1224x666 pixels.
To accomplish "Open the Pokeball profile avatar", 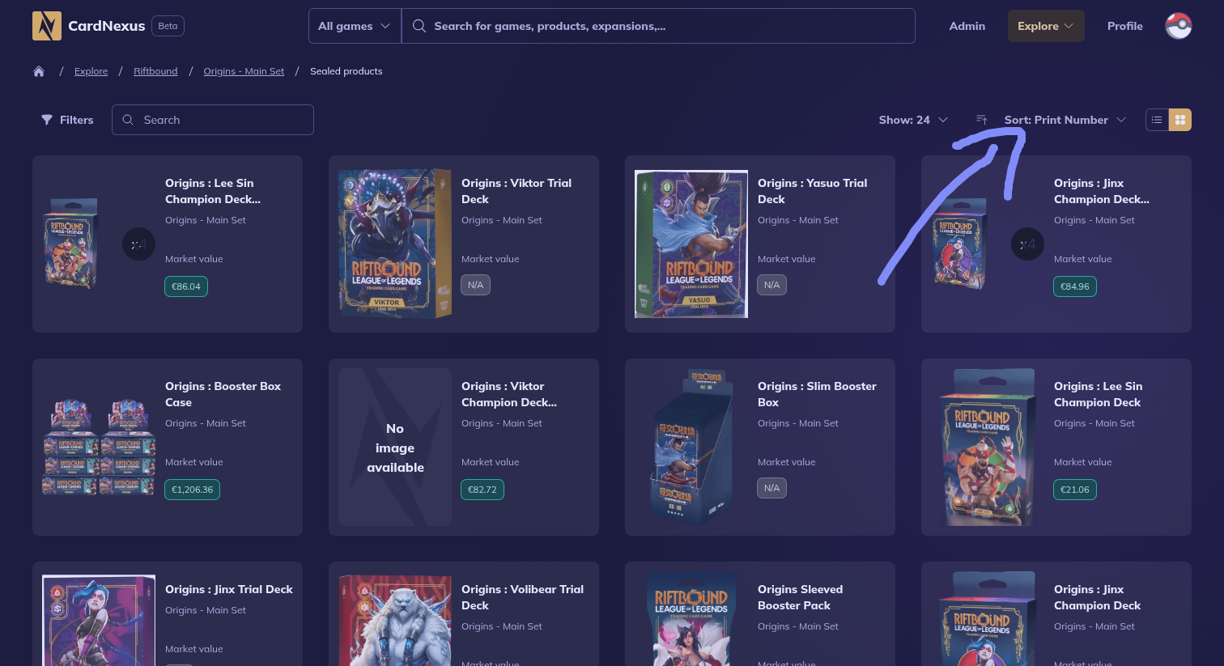I will click(x=1178, y=26).
